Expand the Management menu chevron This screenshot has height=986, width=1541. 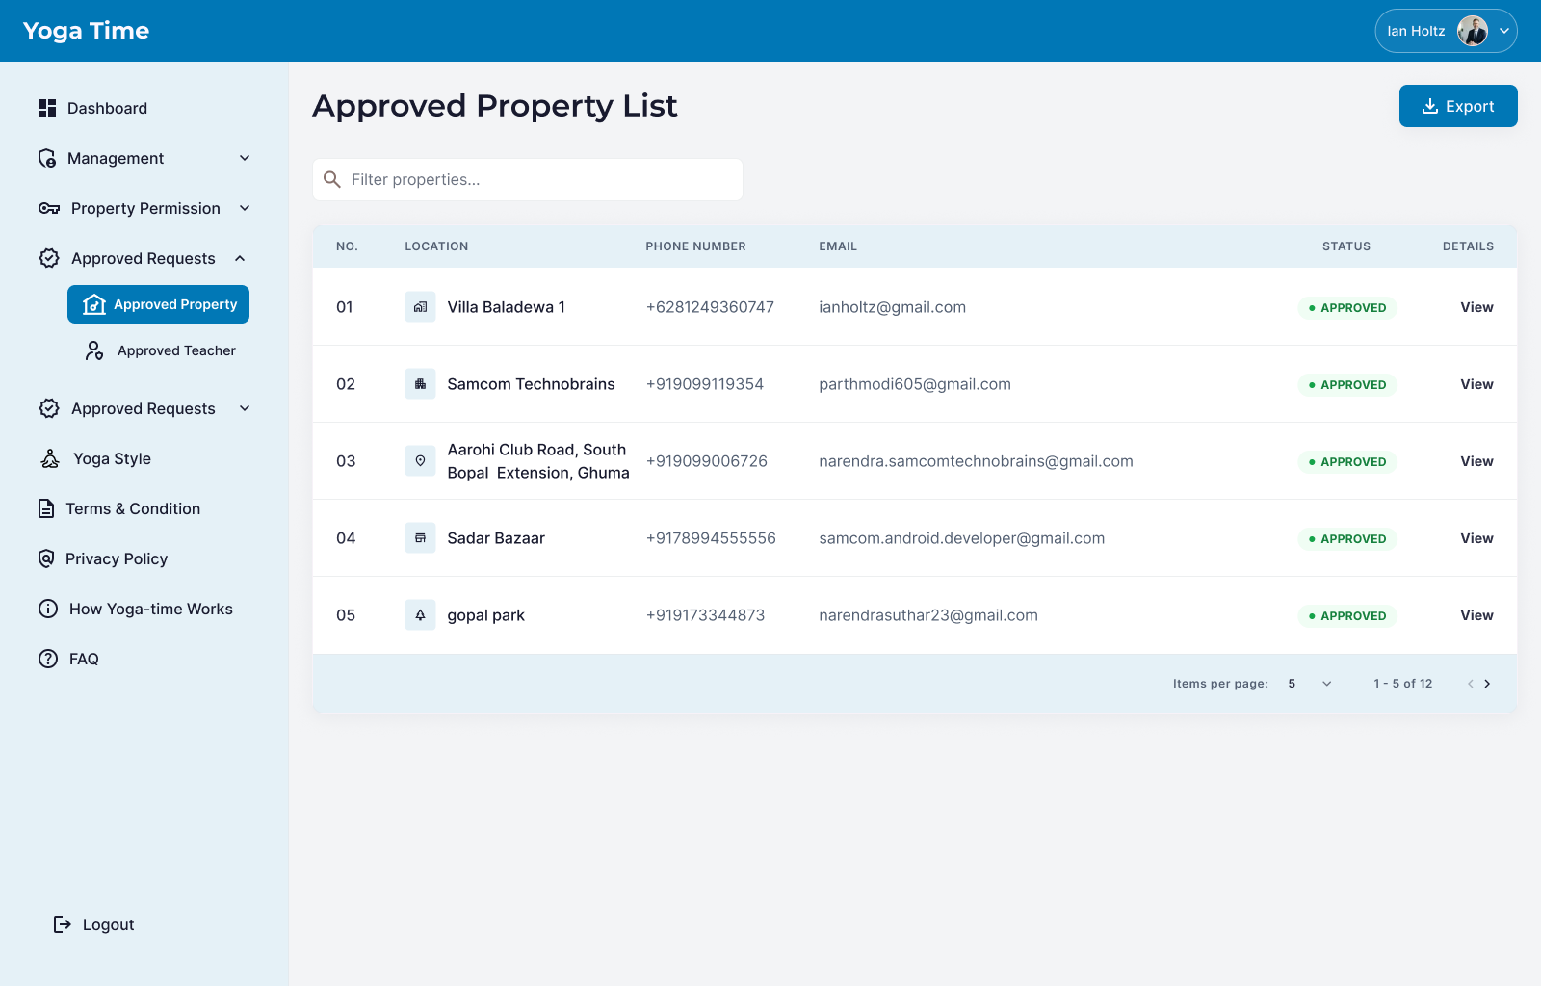click(x=245, y=158)
